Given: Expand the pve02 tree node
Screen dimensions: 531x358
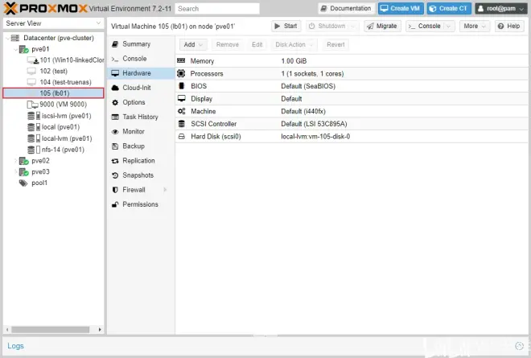Looking at the screenshot, I should (x=15, y=161).
